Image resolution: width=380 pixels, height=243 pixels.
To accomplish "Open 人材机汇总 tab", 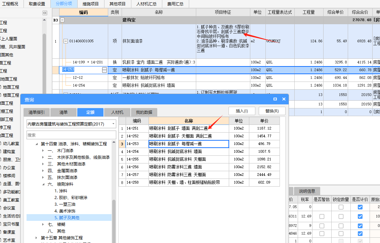I will point(146,4).
